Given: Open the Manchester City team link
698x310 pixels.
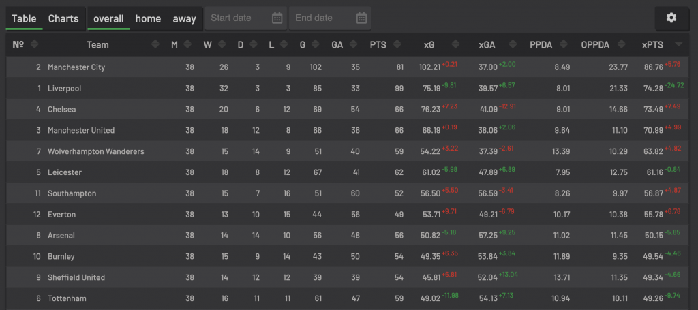Looking at the screenshot, I should pyautogui.click(x=76, y=67).
